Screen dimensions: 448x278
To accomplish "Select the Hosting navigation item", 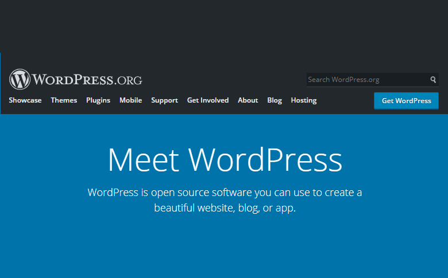I will click(x=304, y=100).
